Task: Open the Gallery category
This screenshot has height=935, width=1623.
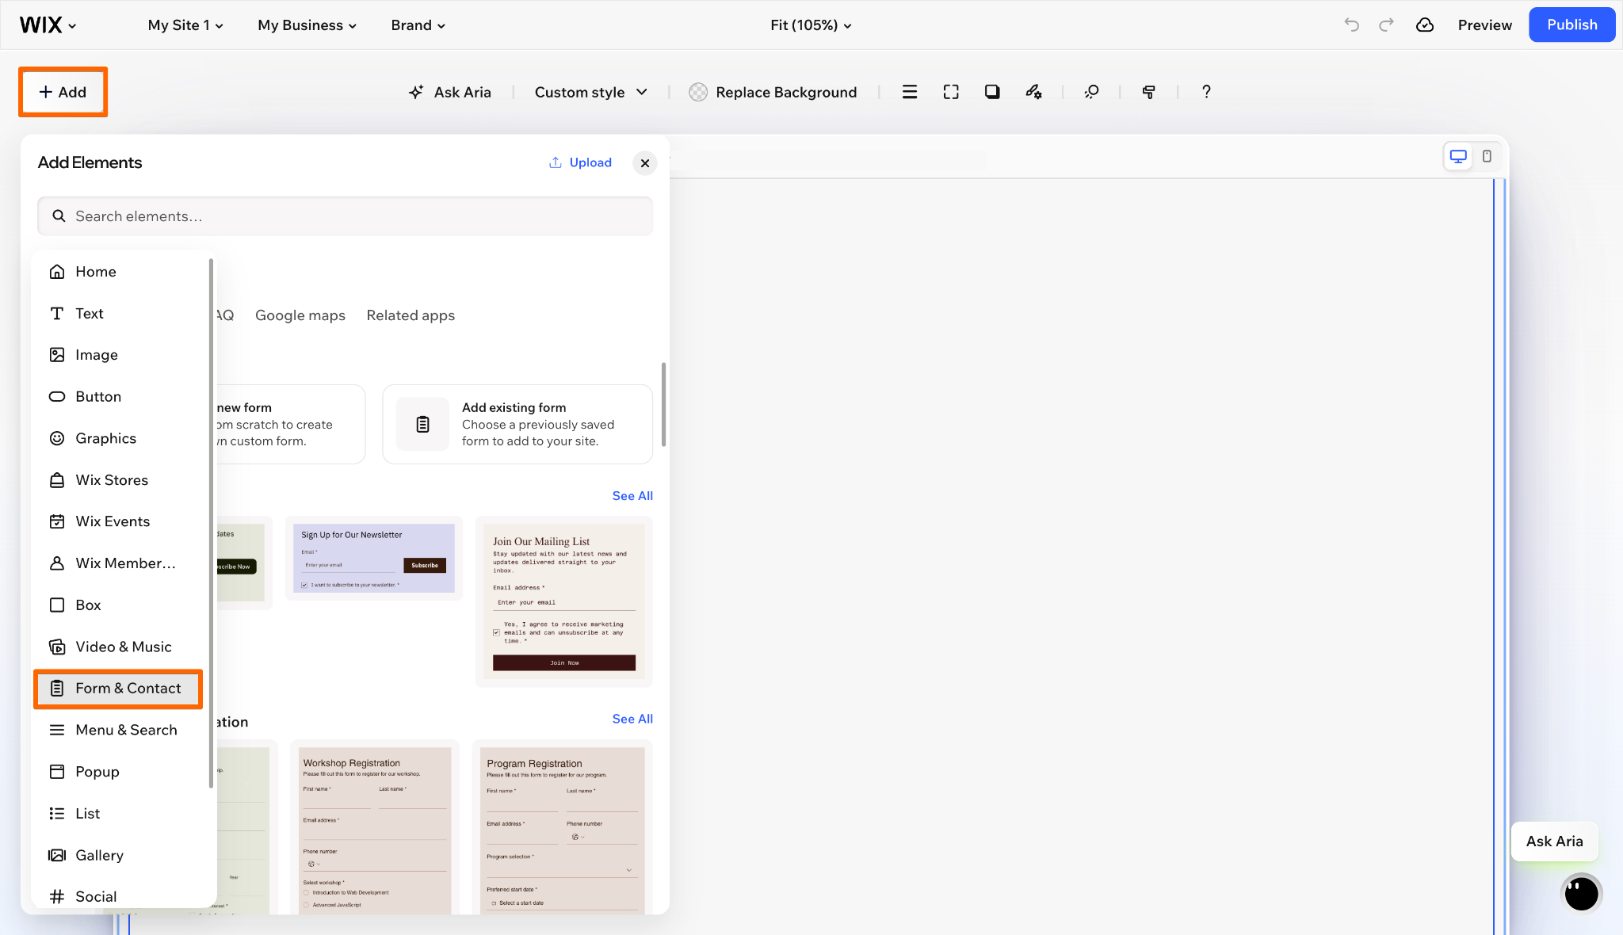Action: [x=119, y=855]
